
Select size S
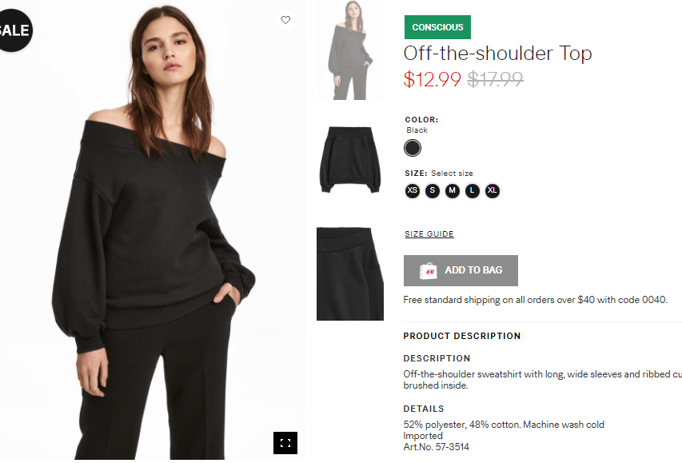coord(433,190)
